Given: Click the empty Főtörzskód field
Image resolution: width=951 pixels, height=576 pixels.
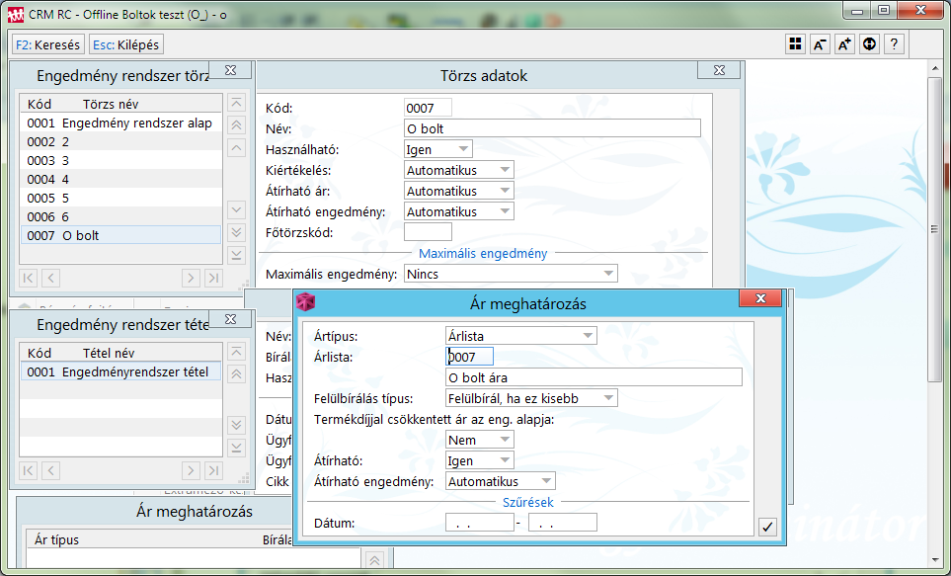Looking at the screenshot, I should click(x=429, y=232).
